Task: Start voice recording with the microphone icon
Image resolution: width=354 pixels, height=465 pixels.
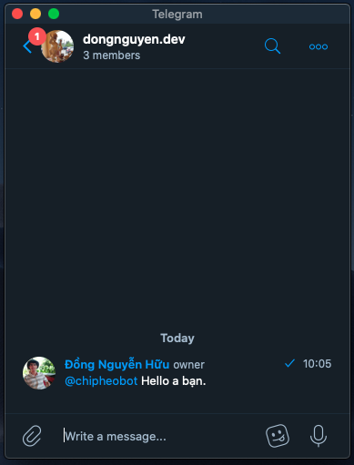Action: (x=319, y=436)
